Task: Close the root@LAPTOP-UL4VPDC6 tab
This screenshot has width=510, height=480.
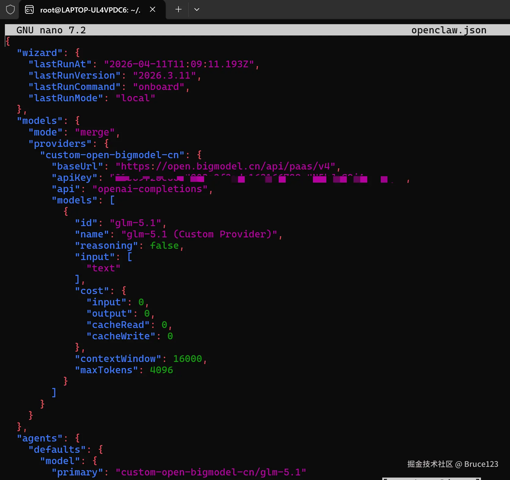Action: click(x=152, y=9)
